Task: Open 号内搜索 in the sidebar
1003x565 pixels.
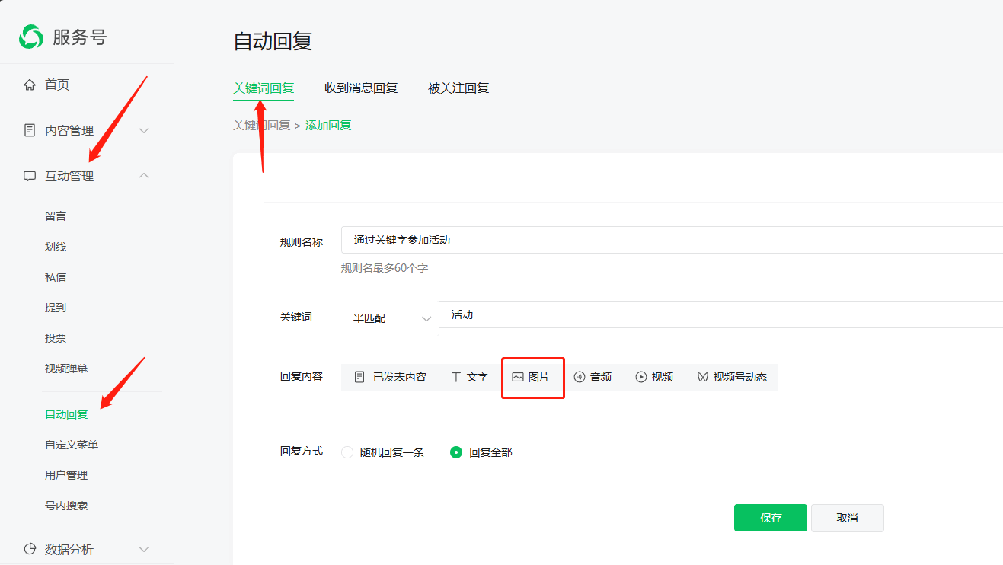Action: pos(66,506)
